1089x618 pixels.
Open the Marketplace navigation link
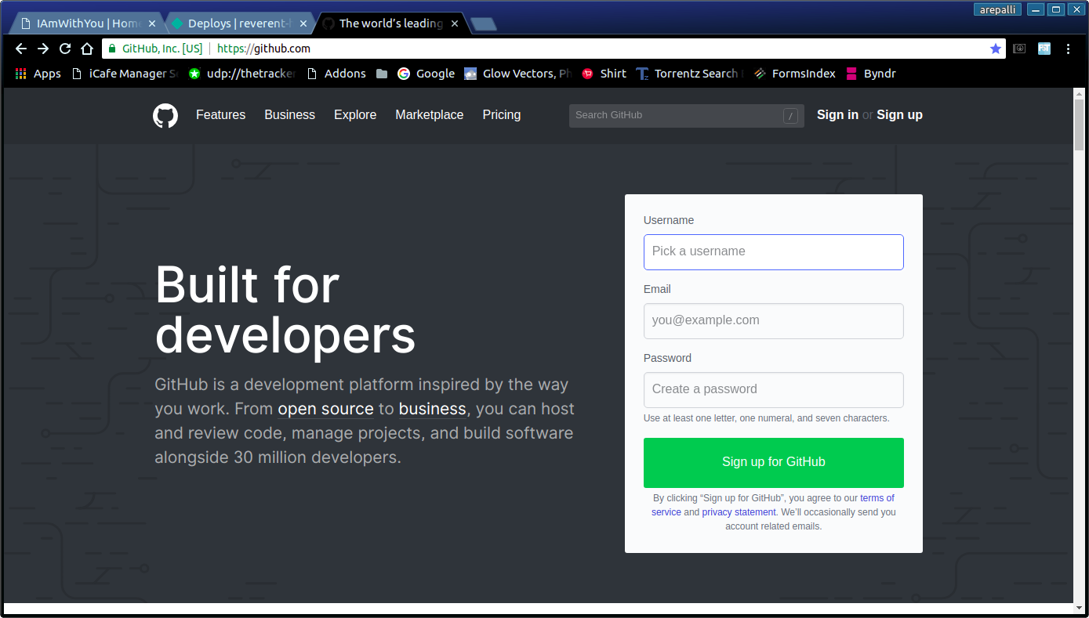tap(429, 115)
